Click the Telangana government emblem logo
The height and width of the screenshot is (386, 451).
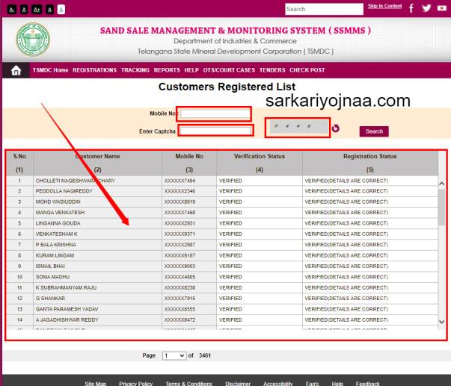[33, 40]
